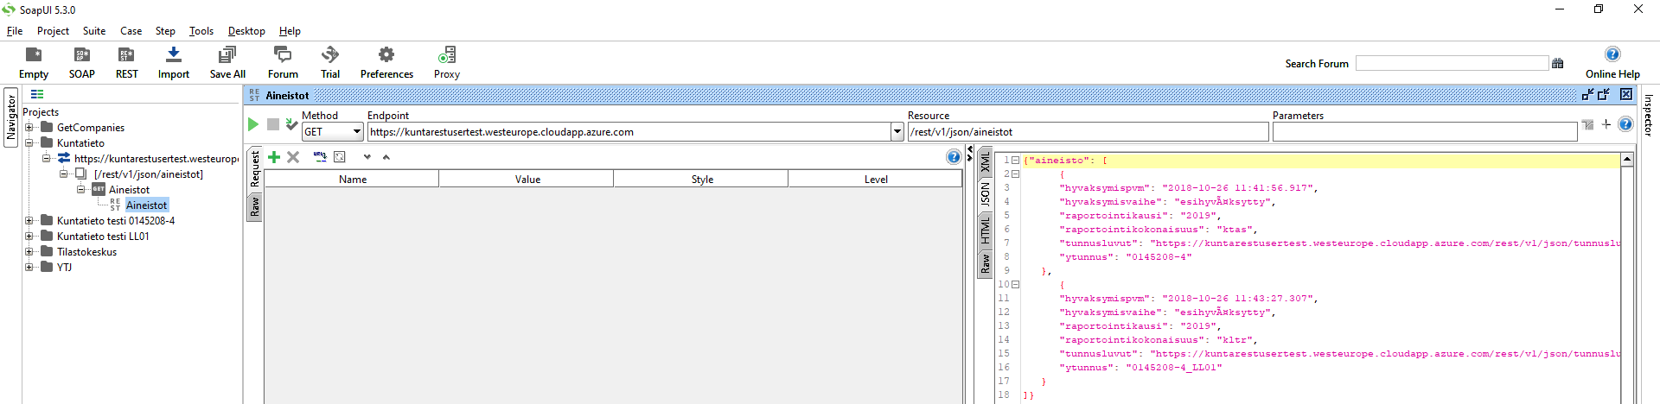Image resolution: width=1660 pixels, height=404 pixels.
Task: Collapse JSON fold toggle on line 10
Action: click(1016, 285)
